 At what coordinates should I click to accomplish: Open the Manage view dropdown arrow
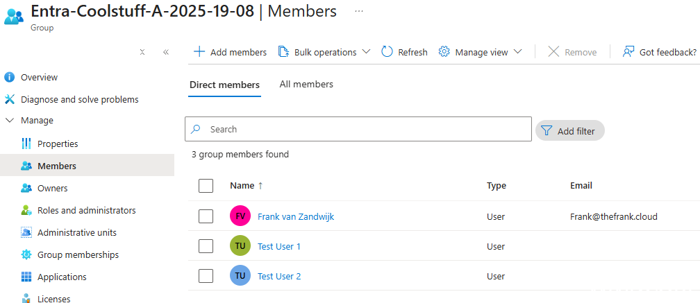pos(517,52)
